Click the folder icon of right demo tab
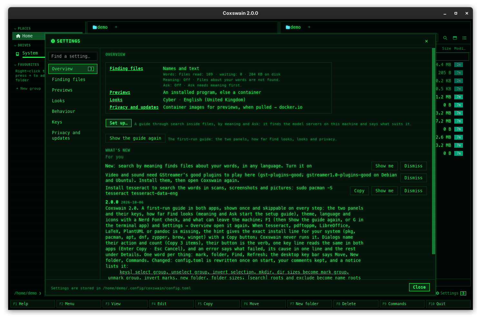Viewport: 481px width, 319px height. 288,27
